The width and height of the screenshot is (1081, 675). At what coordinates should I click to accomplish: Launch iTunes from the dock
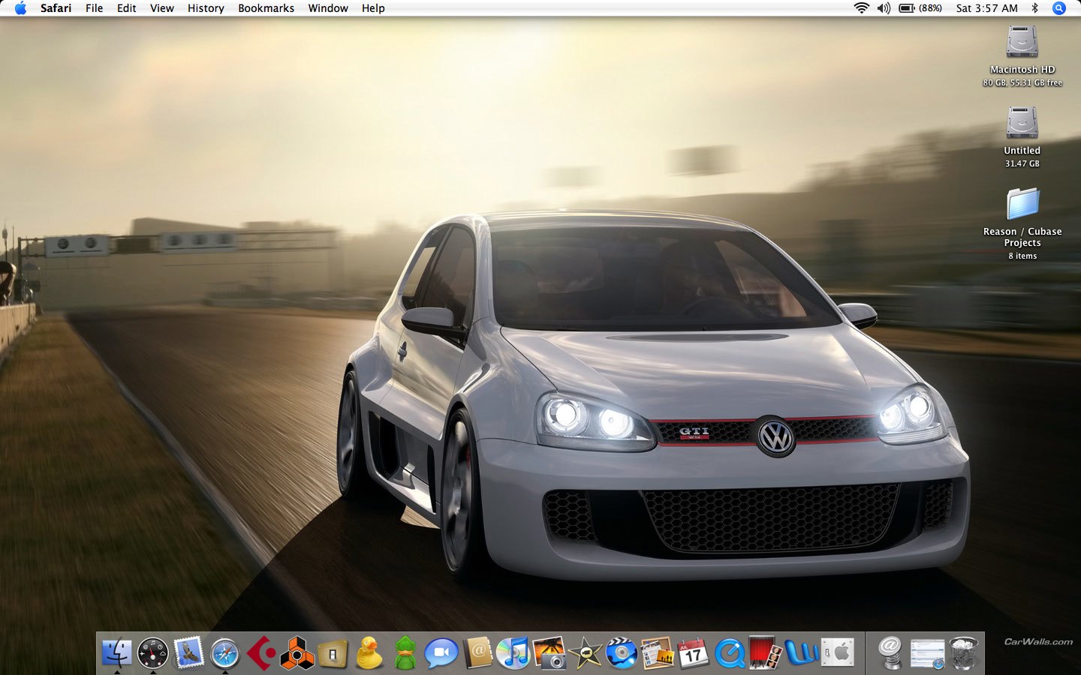[x=513, y=652]
